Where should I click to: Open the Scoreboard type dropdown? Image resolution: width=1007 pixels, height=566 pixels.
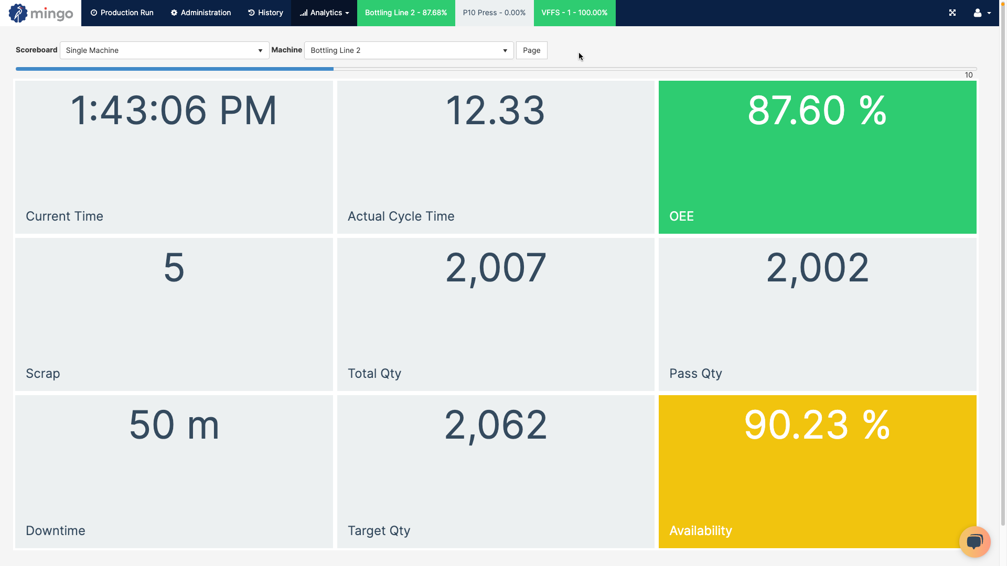pyautogui.click(x=164, y=50)
